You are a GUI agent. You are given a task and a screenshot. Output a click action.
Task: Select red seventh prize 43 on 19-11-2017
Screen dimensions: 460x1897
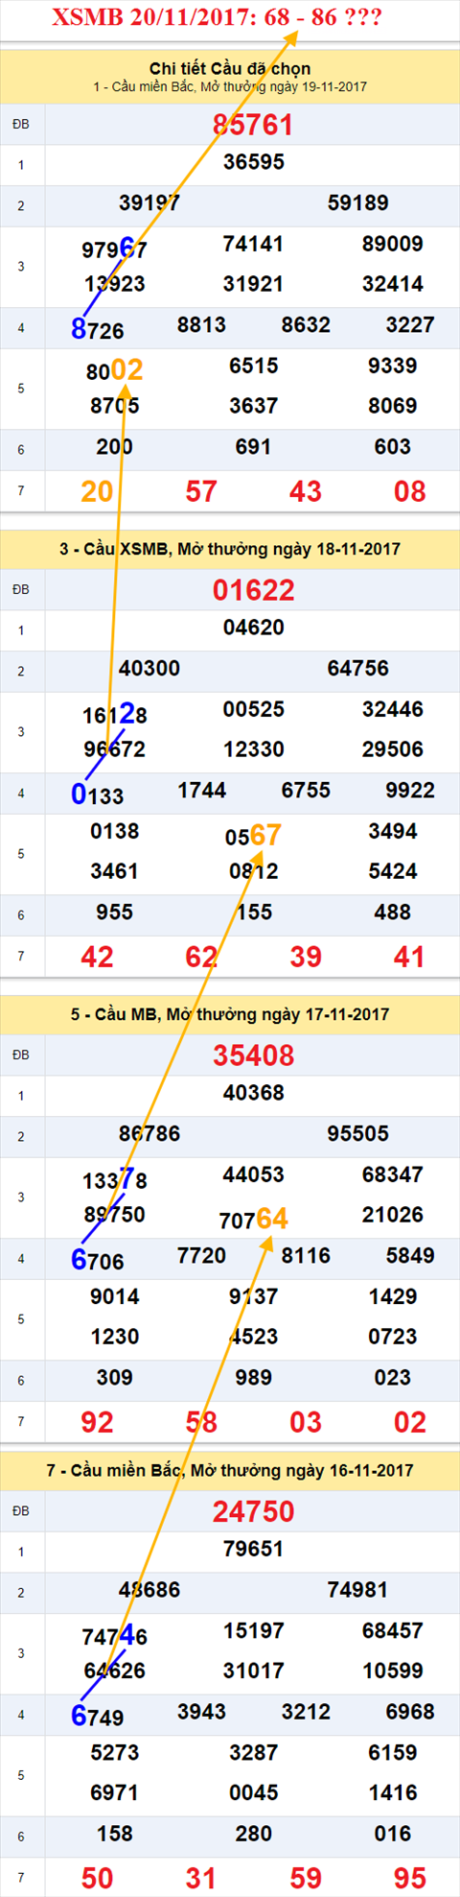[x=306, y=491]
